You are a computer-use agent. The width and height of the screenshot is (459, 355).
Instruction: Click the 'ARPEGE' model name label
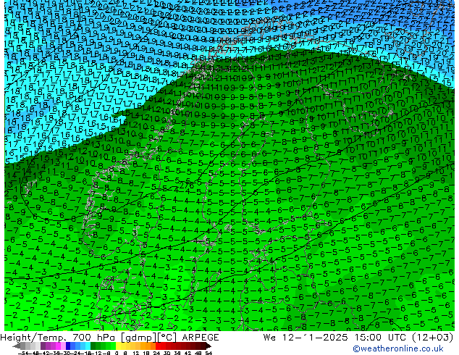click(201, 338)
